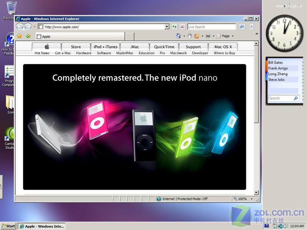Expand the Print button dropdown arrow
The height and width of the screenshot is (230, 307).
point(213,36)
